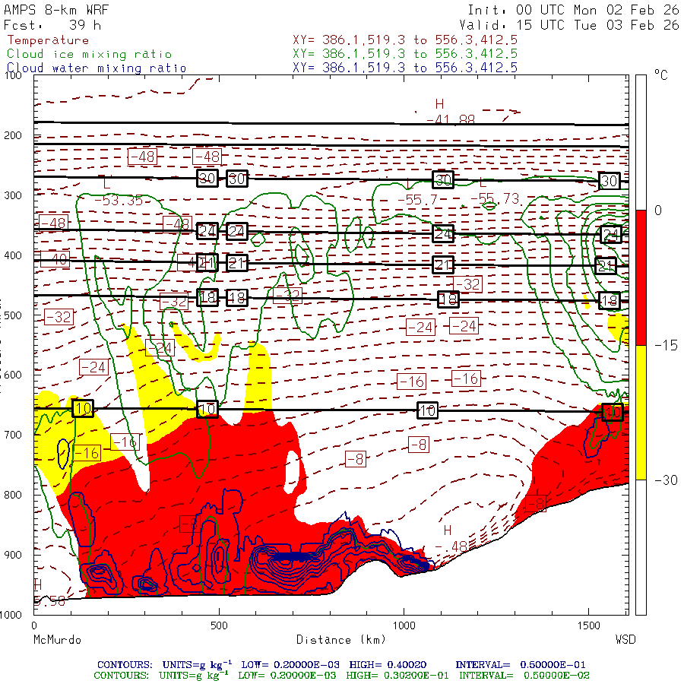Screen dimensions: 684x684
Task: Click the 'WSD' station label
Action: coord(625,640)
